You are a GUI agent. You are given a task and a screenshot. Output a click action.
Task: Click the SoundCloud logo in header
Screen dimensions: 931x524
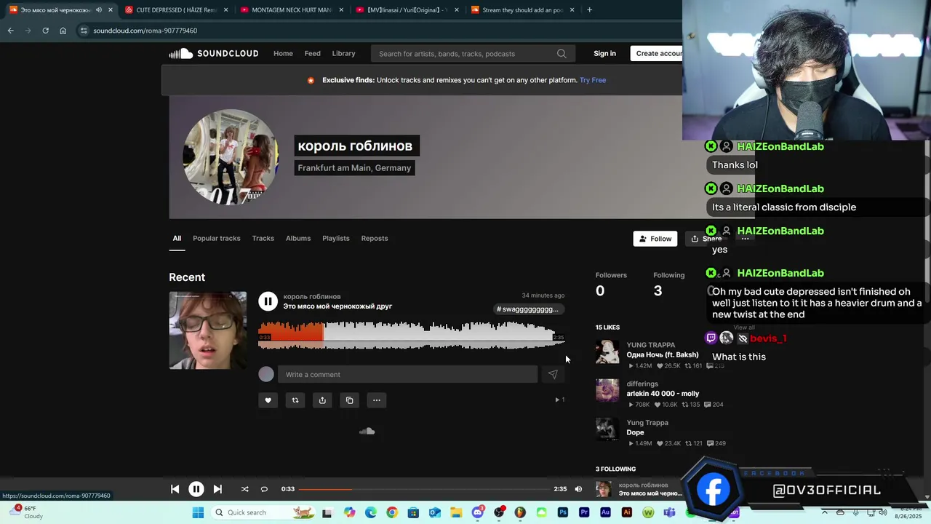[x=213, y=53]
